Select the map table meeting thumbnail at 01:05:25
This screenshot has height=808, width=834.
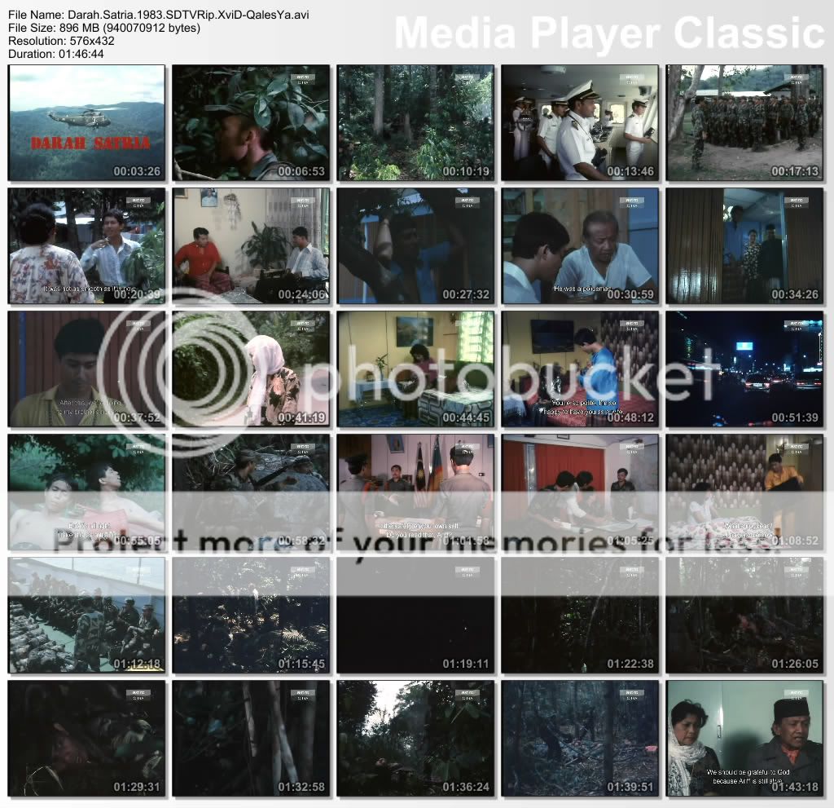tap(579, 492)
